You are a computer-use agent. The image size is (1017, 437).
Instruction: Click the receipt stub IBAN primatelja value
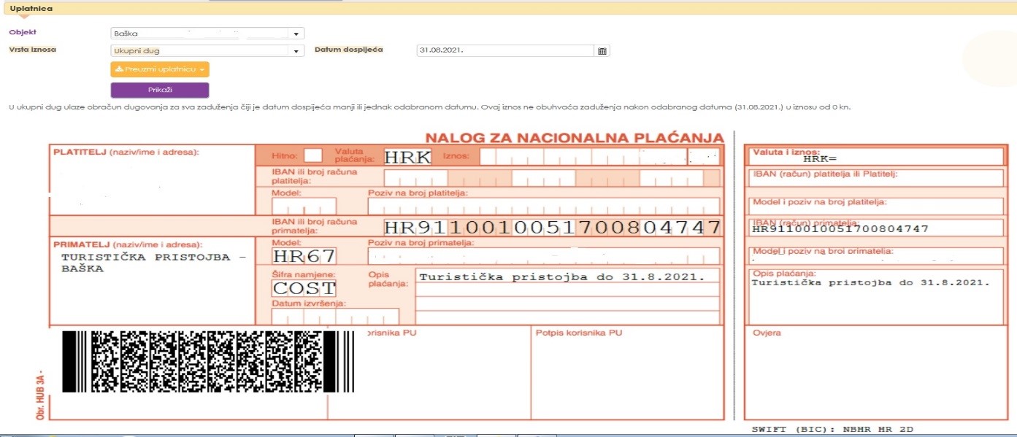(840, 229)
